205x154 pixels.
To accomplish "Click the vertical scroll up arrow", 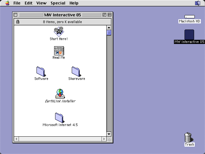I will tap(109, 28).
